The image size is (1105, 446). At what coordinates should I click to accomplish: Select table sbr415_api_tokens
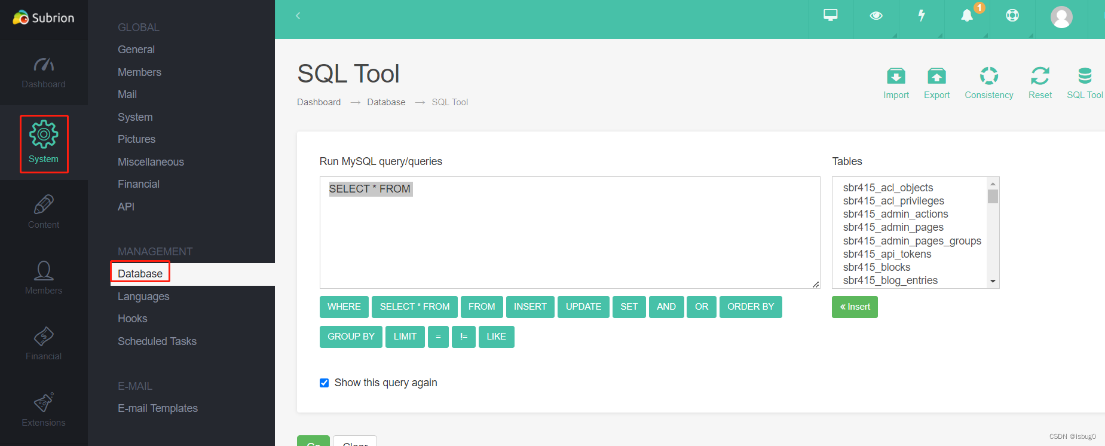887,254
